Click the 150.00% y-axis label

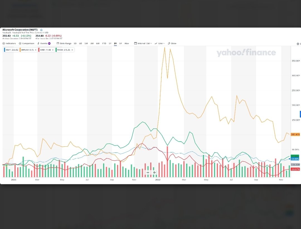click(296, 120)
